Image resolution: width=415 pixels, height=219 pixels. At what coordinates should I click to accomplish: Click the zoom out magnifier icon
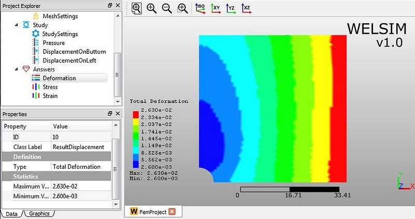pyautogui.click(x=167, y=8)
